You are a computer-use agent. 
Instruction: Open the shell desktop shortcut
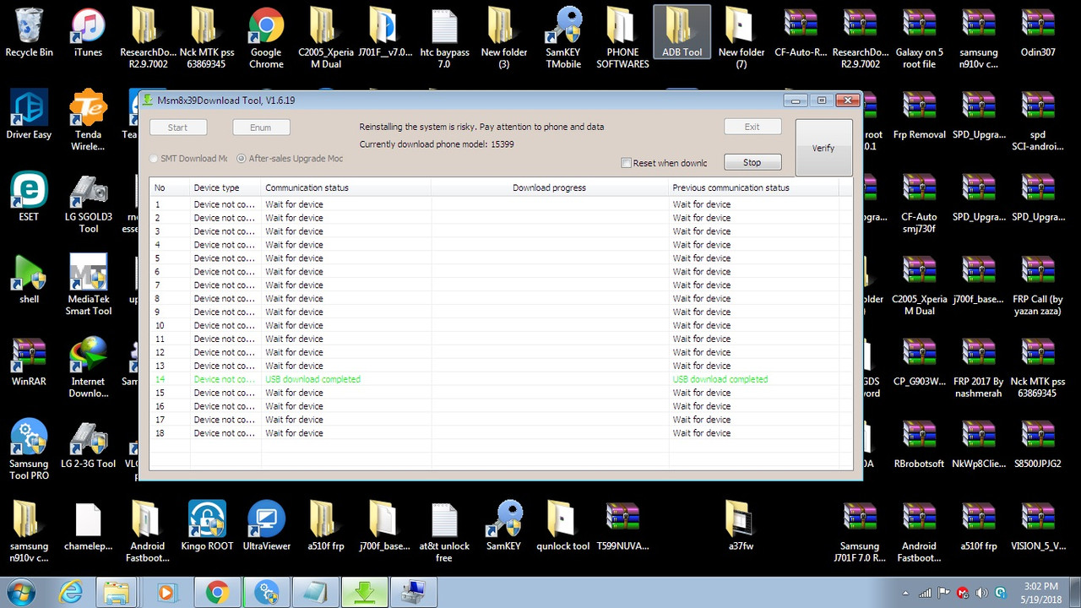29,280
